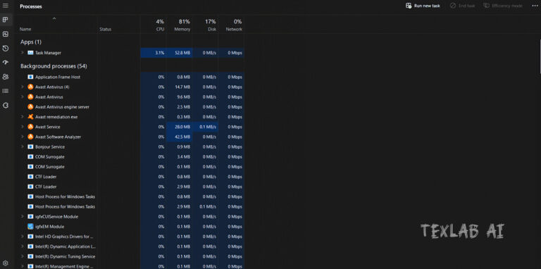Click the Intel HD Graphics Drivers icon

coord(30,237)
